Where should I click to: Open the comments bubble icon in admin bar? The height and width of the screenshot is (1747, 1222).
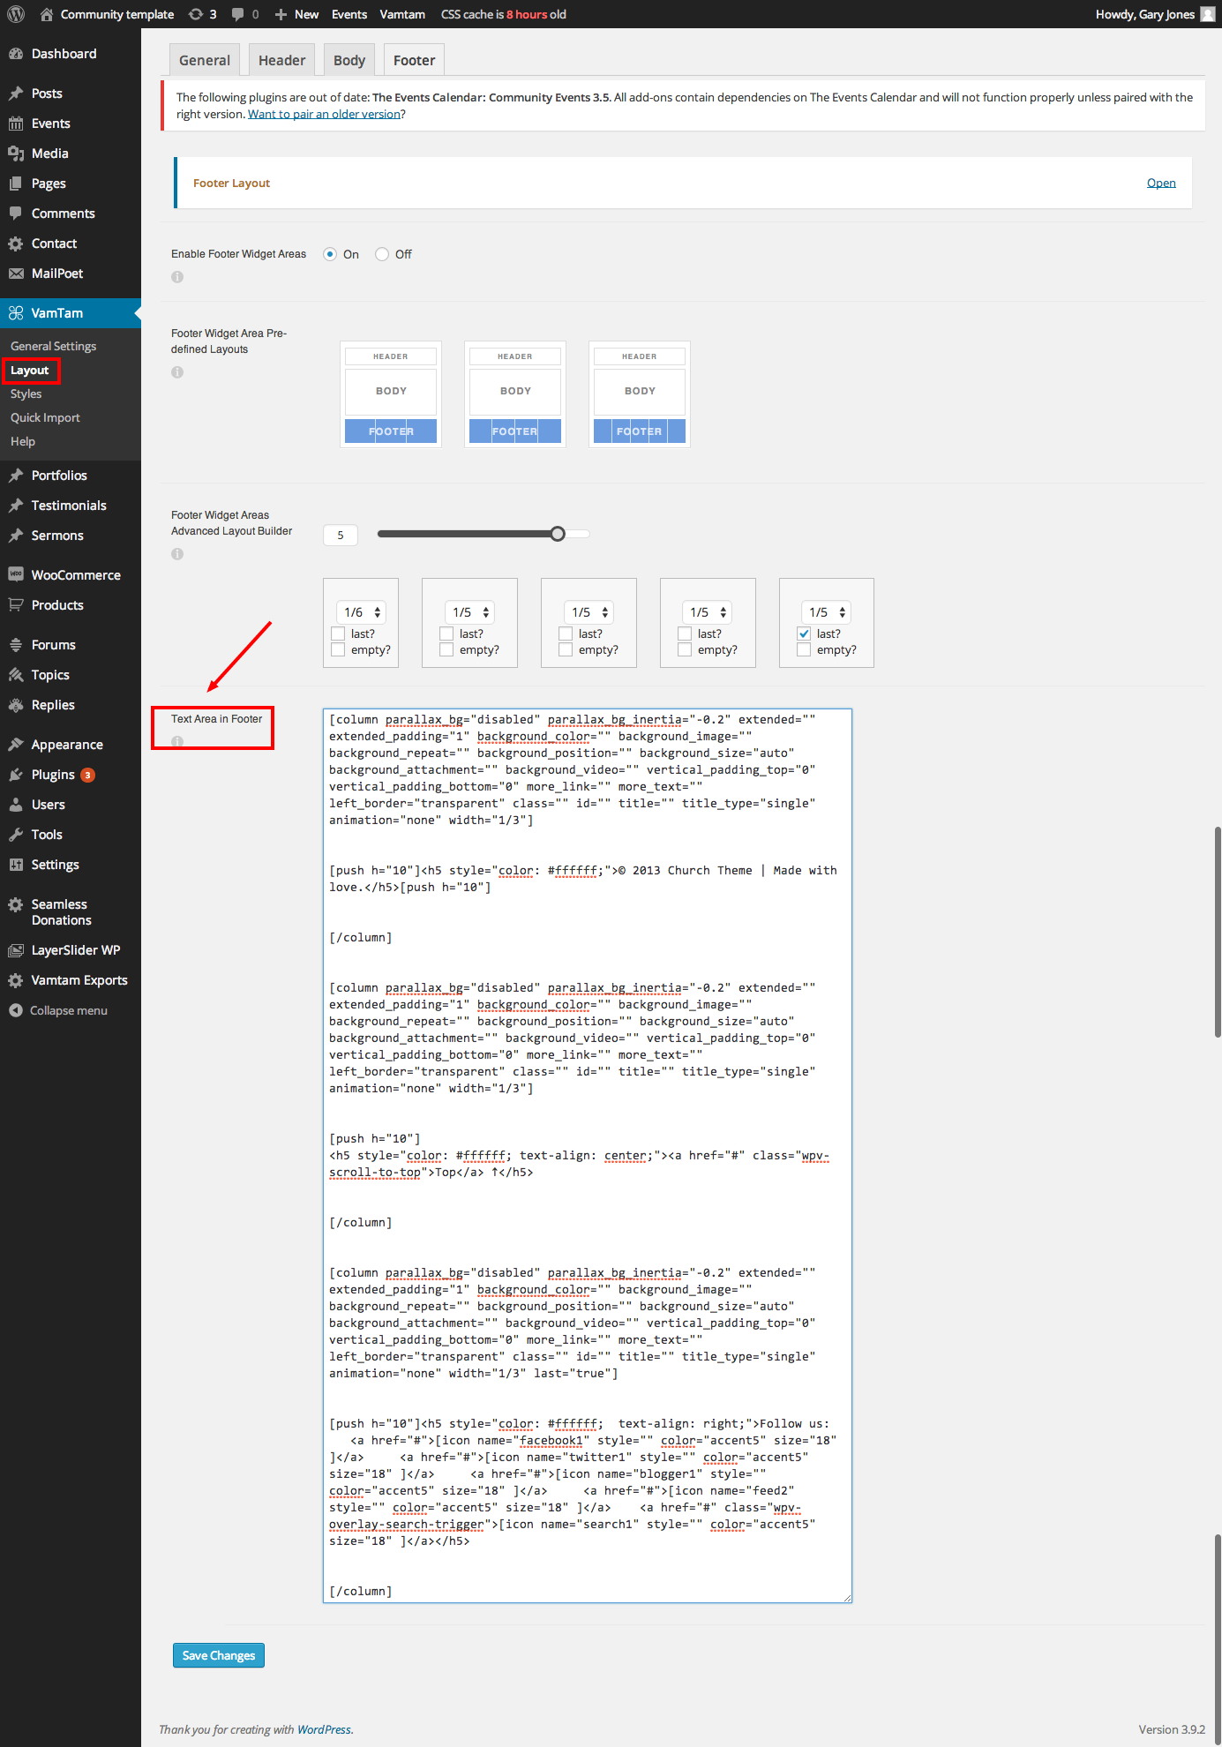237,14
